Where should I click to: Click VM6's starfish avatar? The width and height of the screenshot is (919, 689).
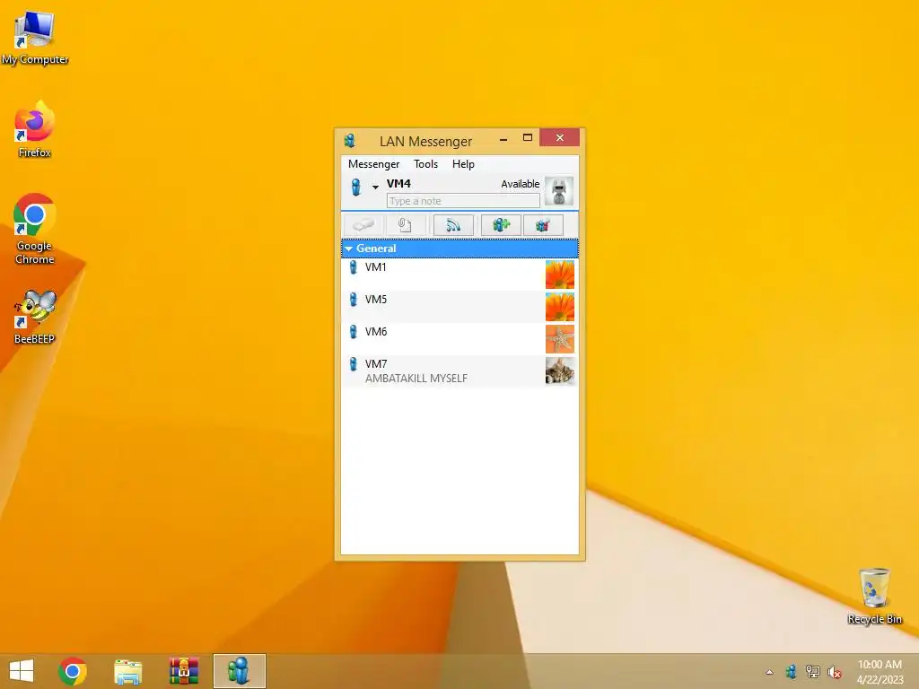(x=560, y=339)
